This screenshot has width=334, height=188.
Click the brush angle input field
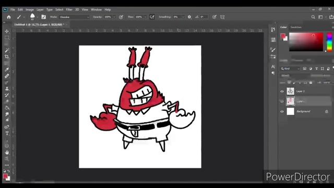(204, 17)
